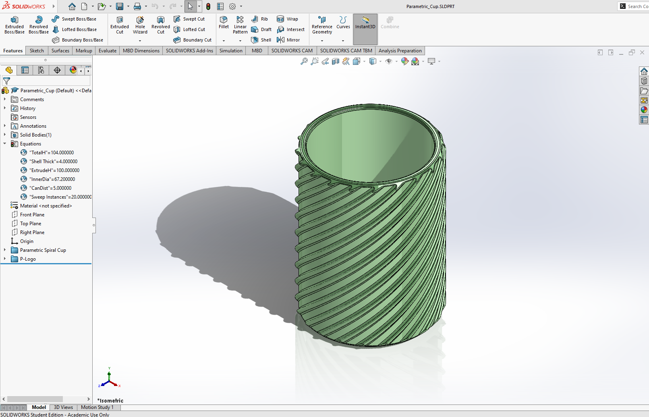Select the Shell feature tool
This screenshot has width=649, height=417.
(261, 39)
